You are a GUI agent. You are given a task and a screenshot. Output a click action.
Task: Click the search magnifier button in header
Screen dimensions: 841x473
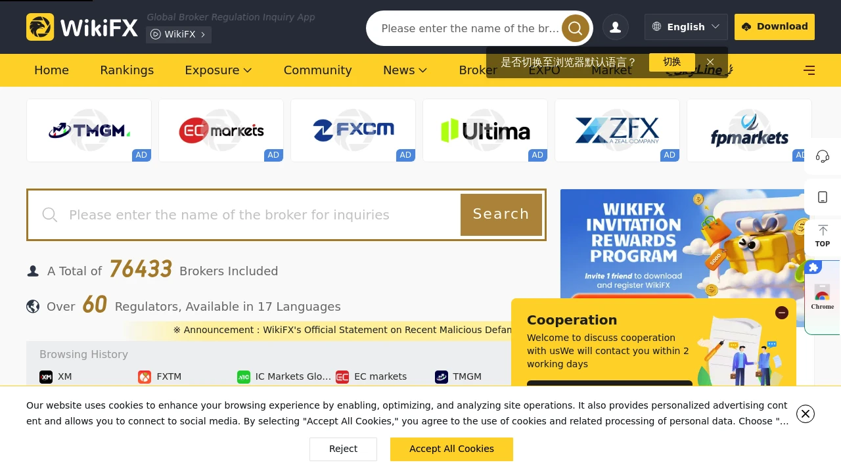(x=575, y=28)
